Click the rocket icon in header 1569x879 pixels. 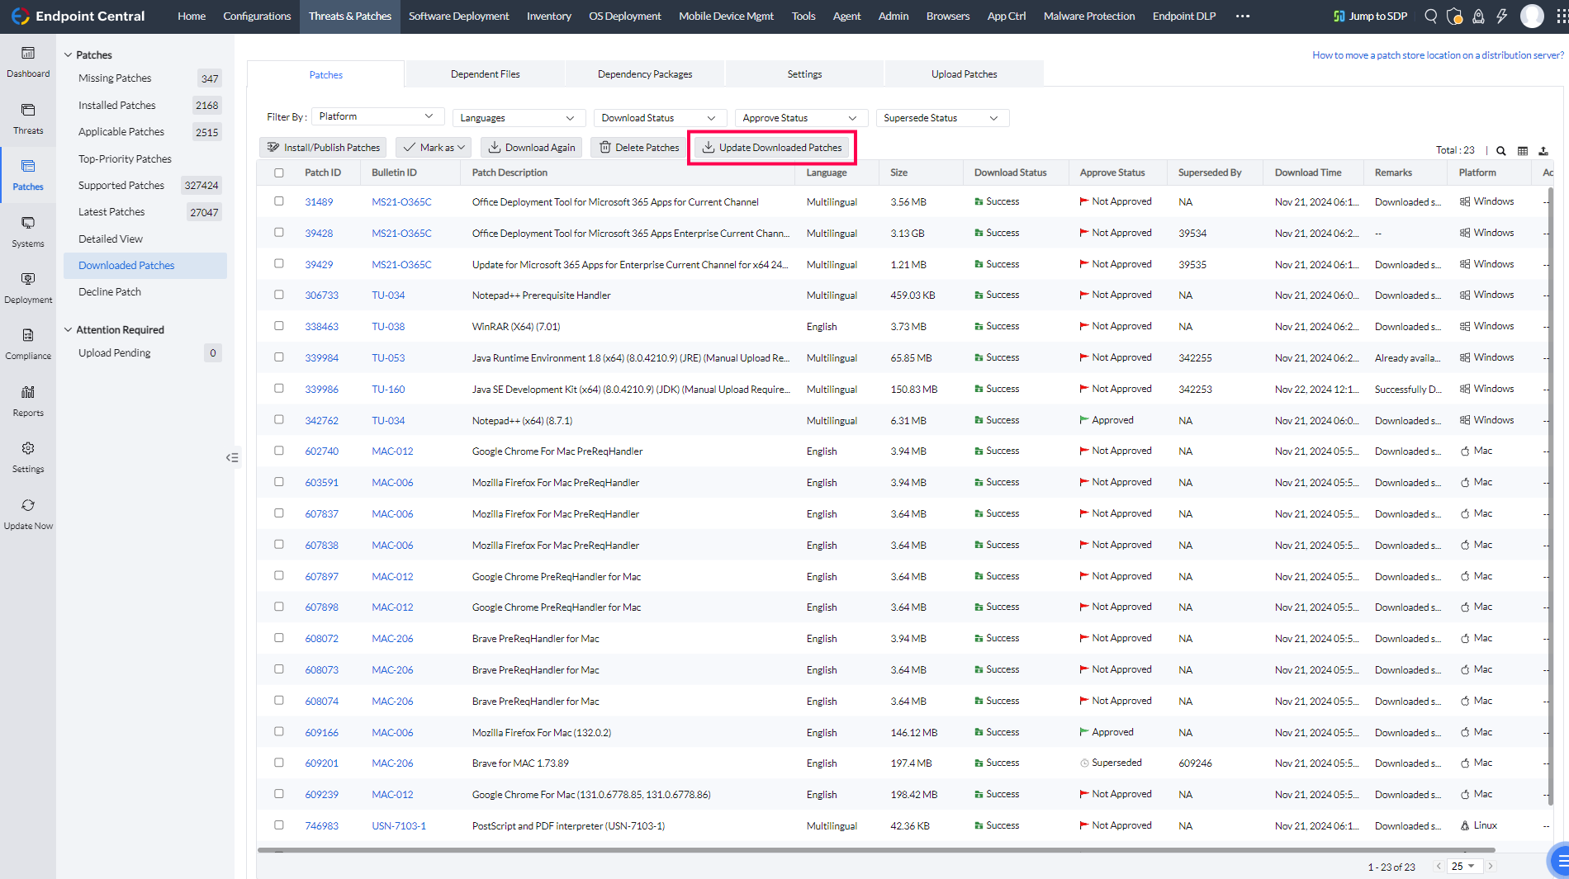tap(1478, 17)
